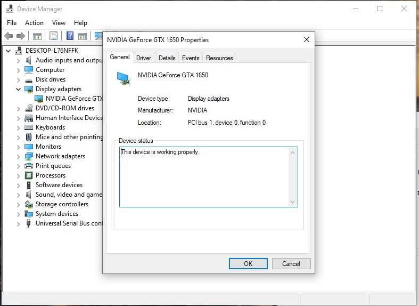
Task: Click the Print queues printer icon
Action: click(x=29, y=166)
